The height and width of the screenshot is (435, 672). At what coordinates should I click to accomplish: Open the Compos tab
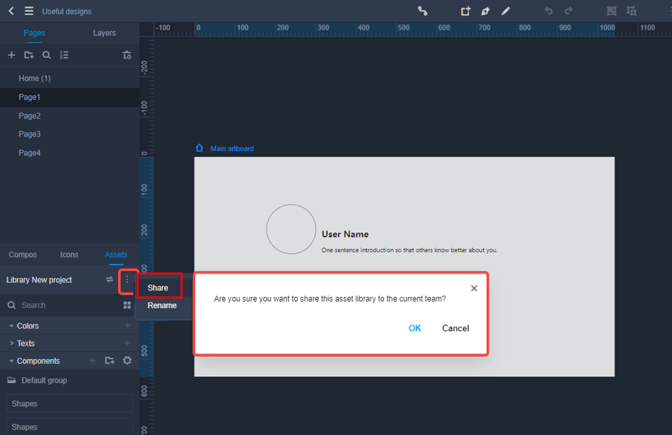click(23, 254)
